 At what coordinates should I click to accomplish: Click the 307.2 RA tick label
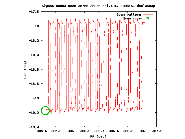157,131
